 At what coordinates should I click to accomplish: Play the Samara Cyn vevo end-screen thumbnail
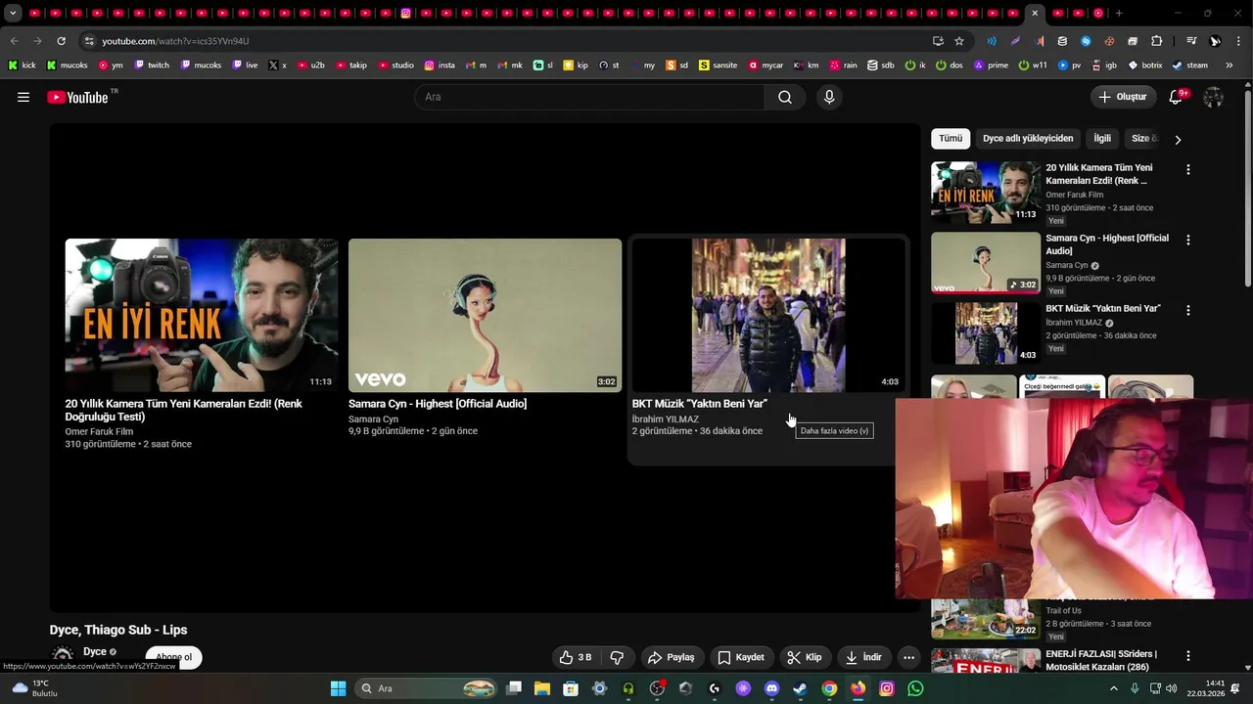tap(485, 315)
